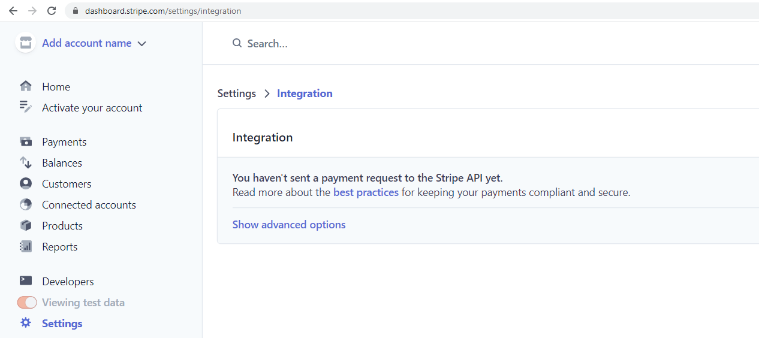759x338 pixels.
Task: Open the Developers section
Action: (68, 282)
